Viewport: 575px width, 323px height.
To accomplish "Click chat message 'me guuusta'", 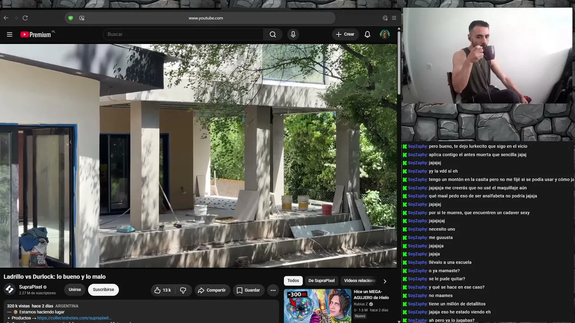I will 441,238.
